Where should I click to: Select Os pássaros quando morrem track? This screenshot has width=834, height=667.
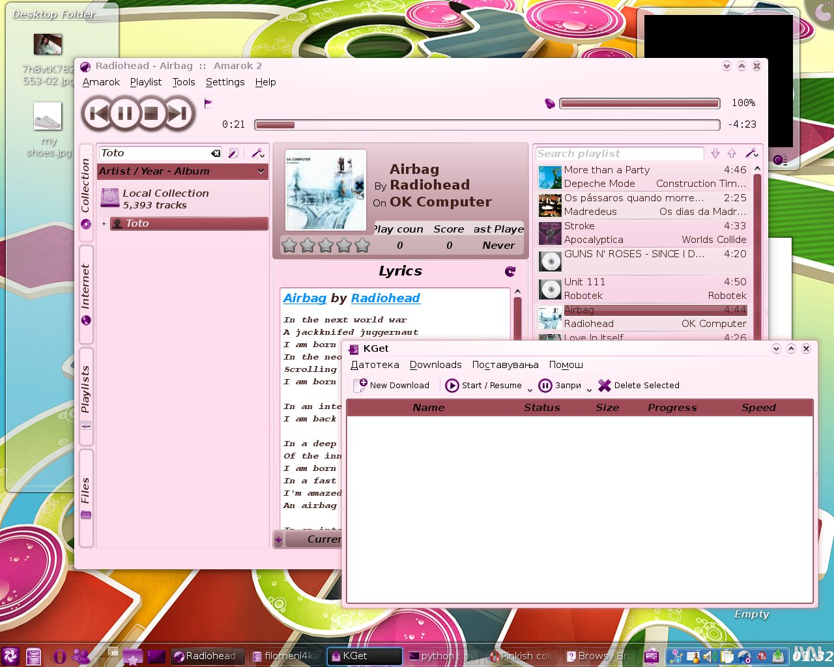642,205
